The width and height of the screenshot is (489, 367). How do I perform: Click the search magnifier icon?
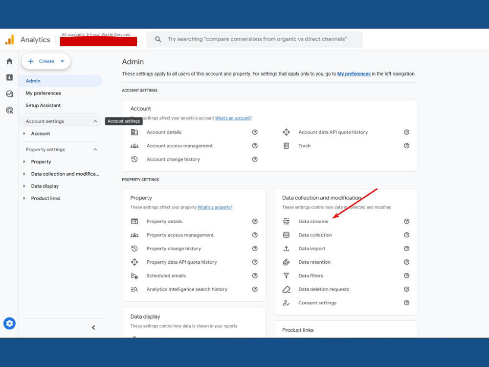tap(158, 39)
